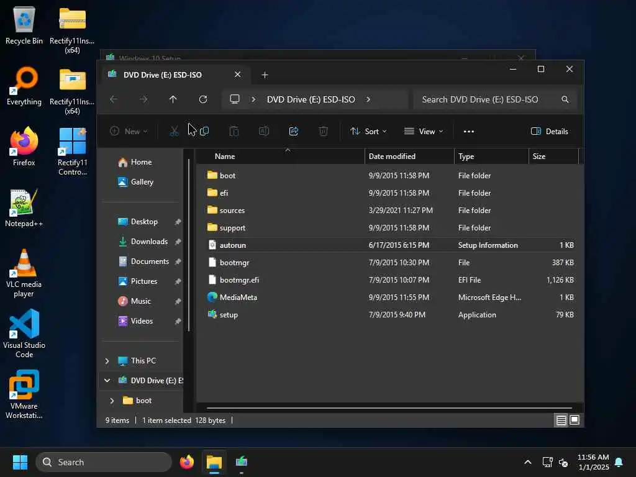The image size is (636, 477).
Task: Click the Cut scissors icon in toolbar
Action: 174,132
